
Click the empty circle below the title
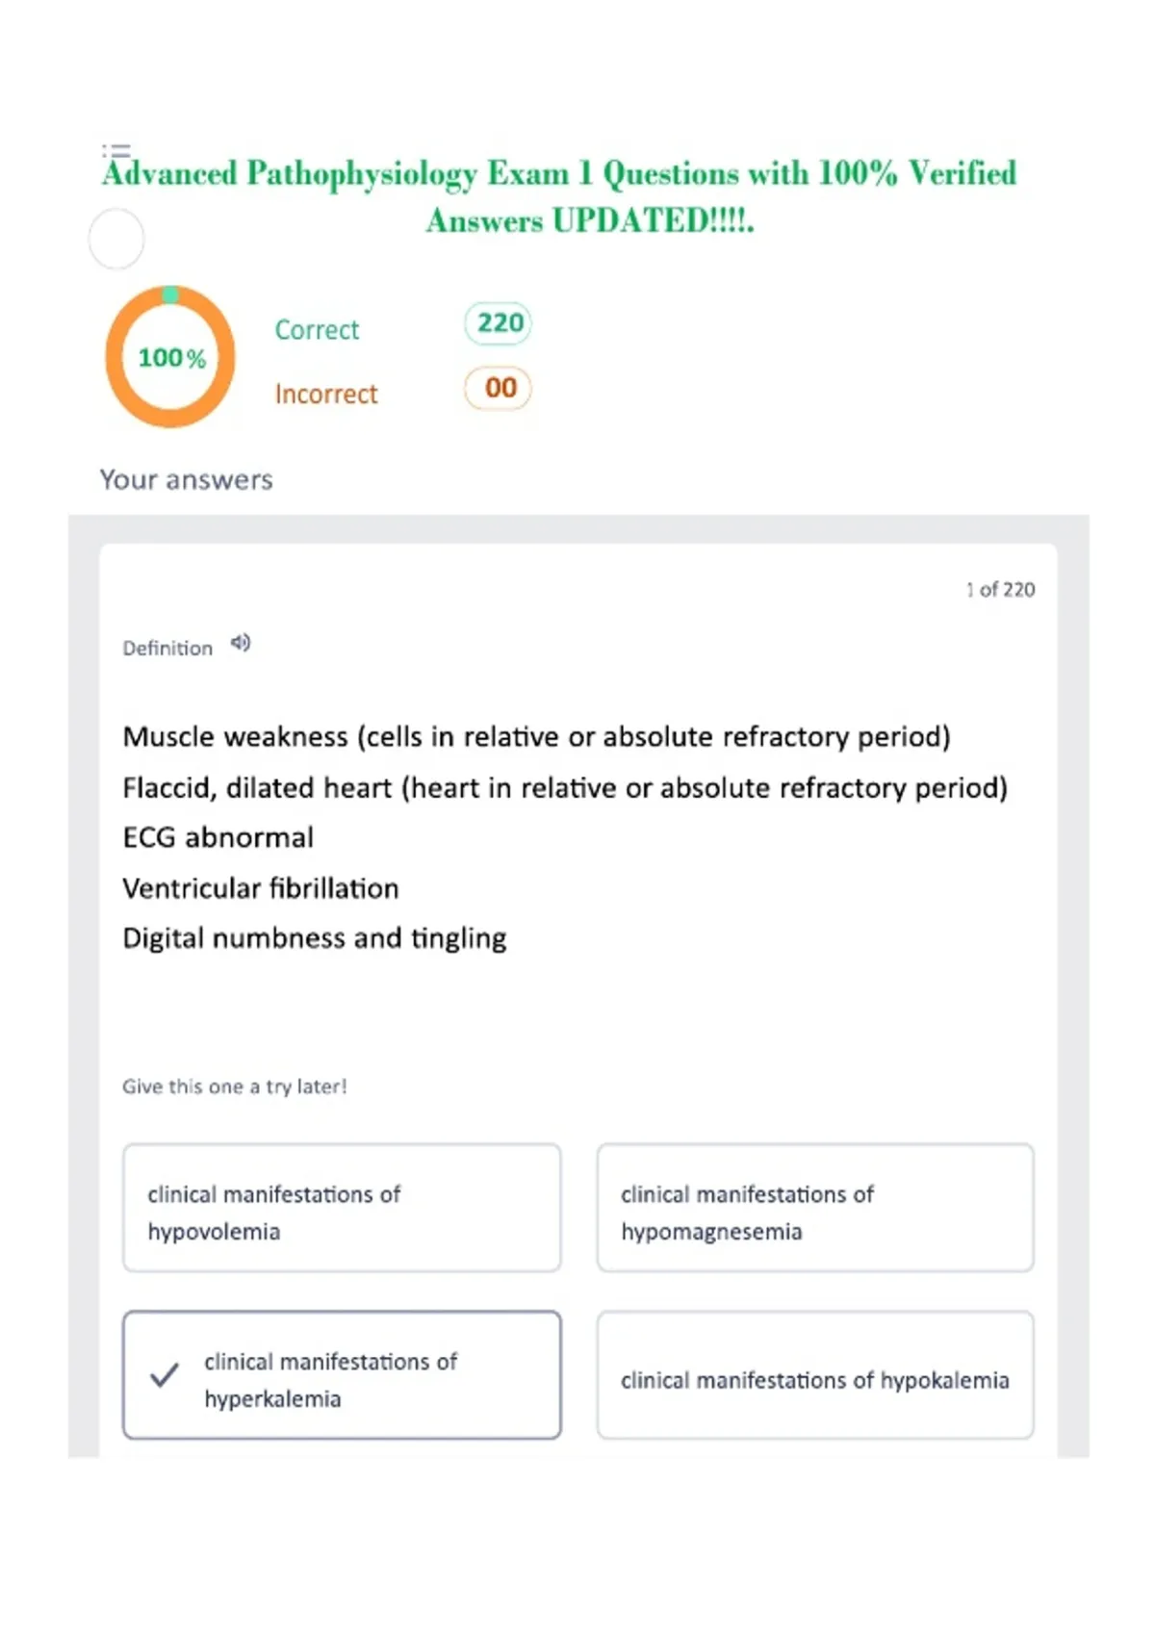pyautogui.click(x=116, y=239)
